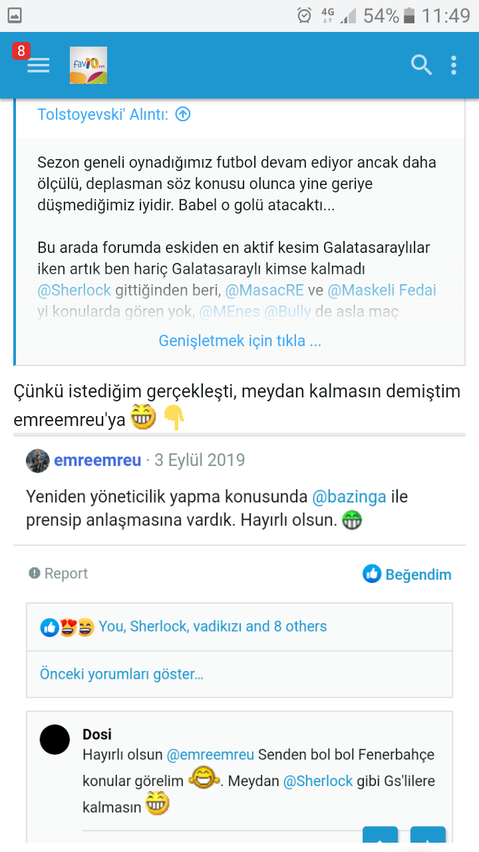Screen dimensions: 479x852
Task: Tap the fav10 site logo
Action: click(88, 65)
